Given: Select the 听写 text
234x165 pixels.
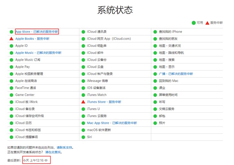Looking at the screenshot, I should point(162,102).
